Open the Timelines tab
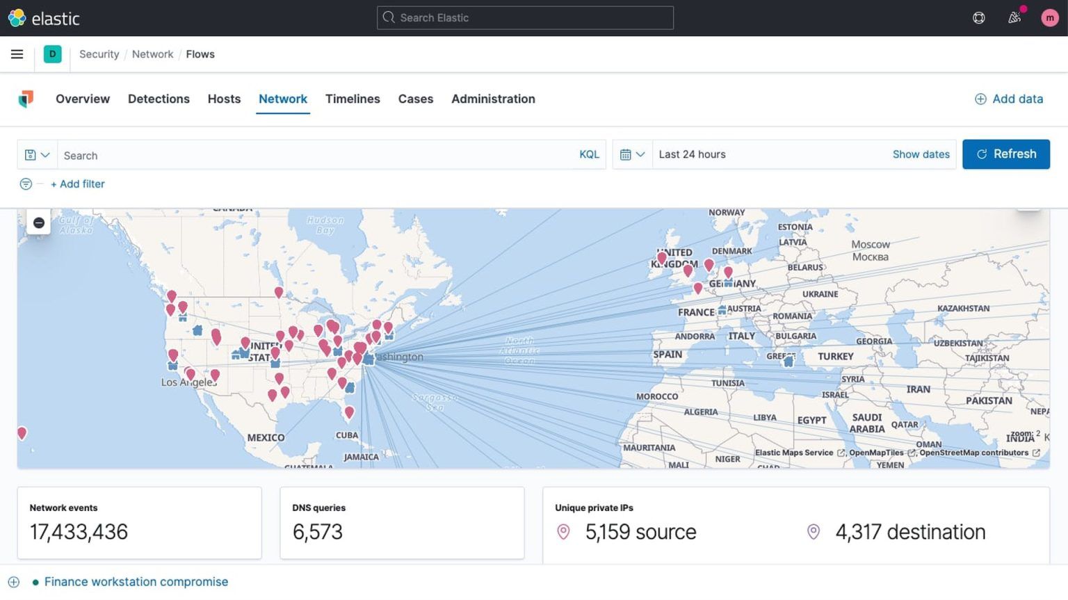Viewport: 1068px width, 600px height. (x=353, y=99)
